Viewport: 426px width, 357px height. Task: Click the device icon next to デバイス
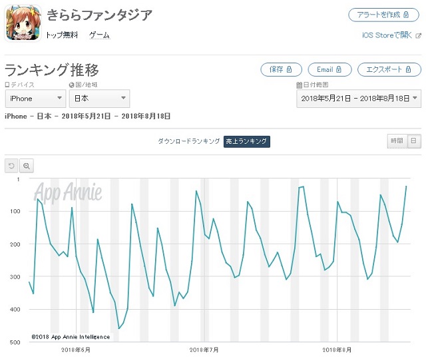click(7, 85)
